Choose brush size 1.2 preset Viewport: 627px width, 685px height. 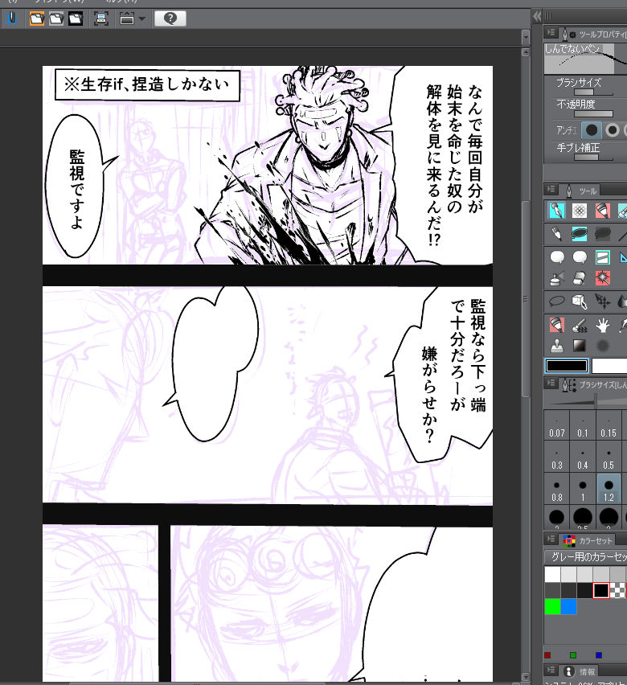(609, 489)
